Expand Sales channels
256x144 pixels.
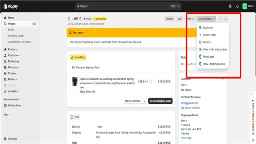coord(12,99)
